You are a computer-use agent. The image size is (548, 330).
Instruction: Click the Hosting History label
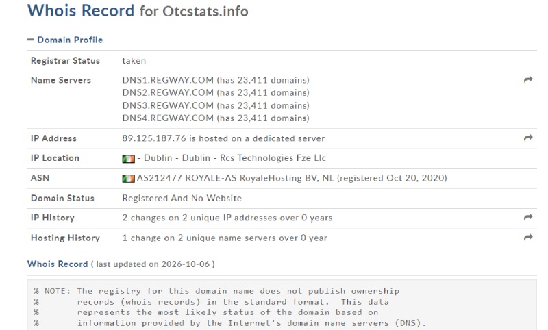click(x=65, y=238)
